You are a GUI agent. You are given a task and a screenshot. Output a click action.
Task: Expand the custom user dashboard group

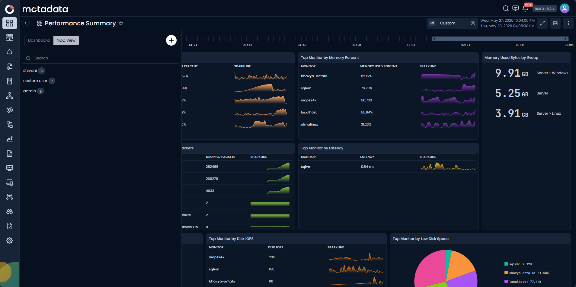pyautogui.click(x=39, y=81)
